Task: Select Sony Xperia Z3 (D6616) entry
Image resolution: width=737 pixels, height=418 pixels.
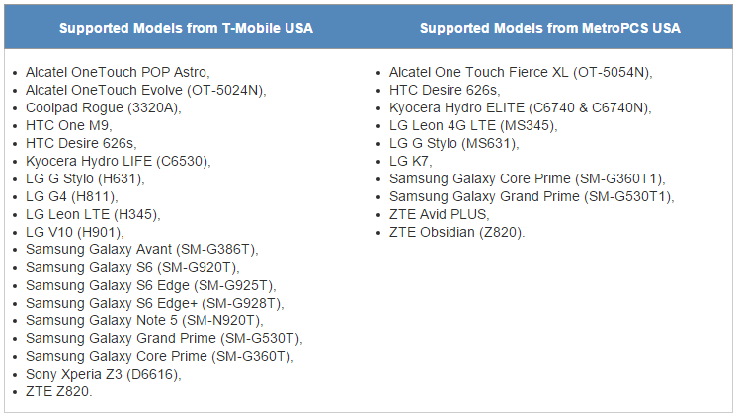Action: [x=104, y=375]
